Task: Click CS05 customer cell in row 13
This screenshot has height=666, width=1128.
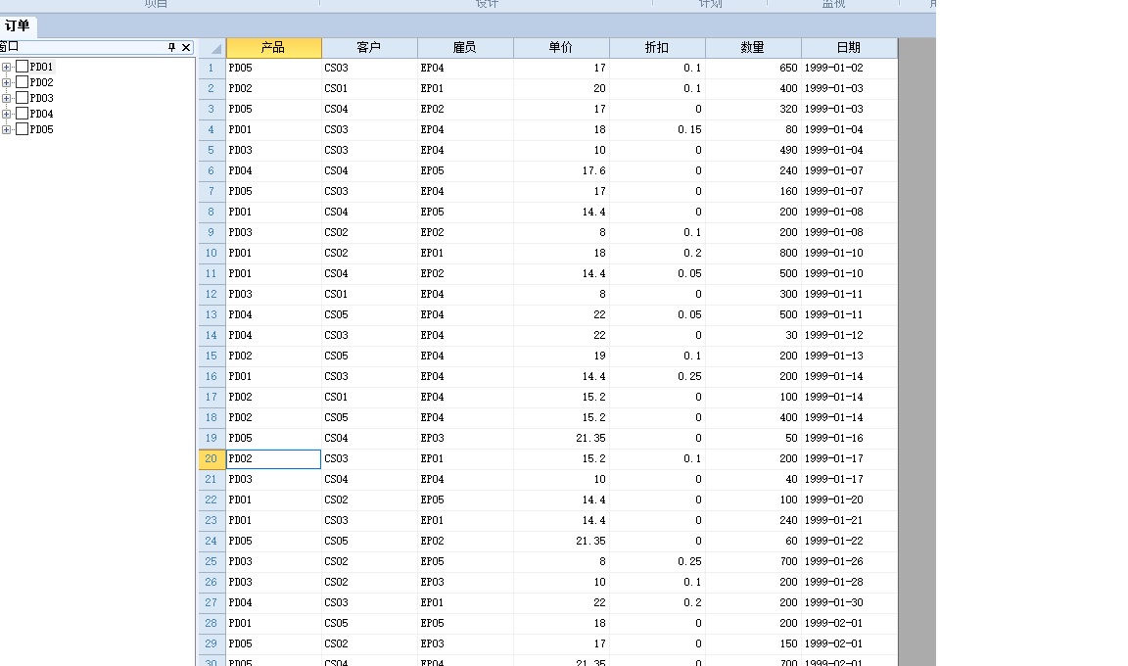Action: tap(369, 315)
